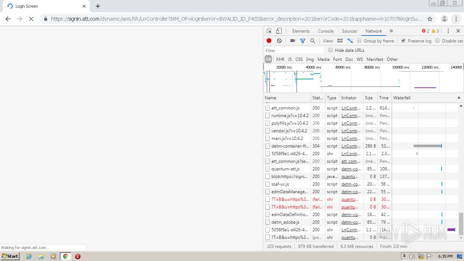Switch to Sources tab

[x=349, y=31]
